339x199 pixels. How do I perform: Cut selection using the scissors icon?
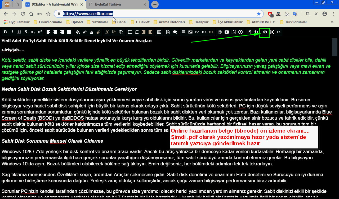click(x=107, y=32)
